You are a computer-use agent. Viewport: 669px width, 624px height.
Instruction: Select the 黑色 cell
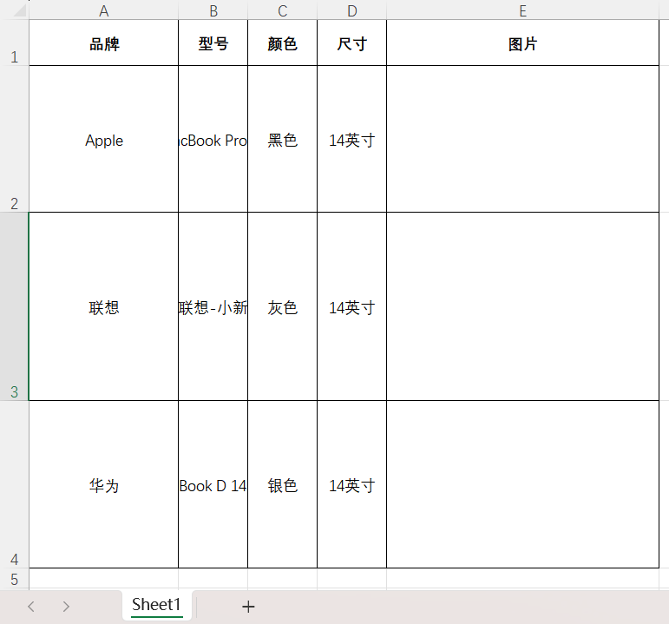pyautogui.click(x=283, y=139)
